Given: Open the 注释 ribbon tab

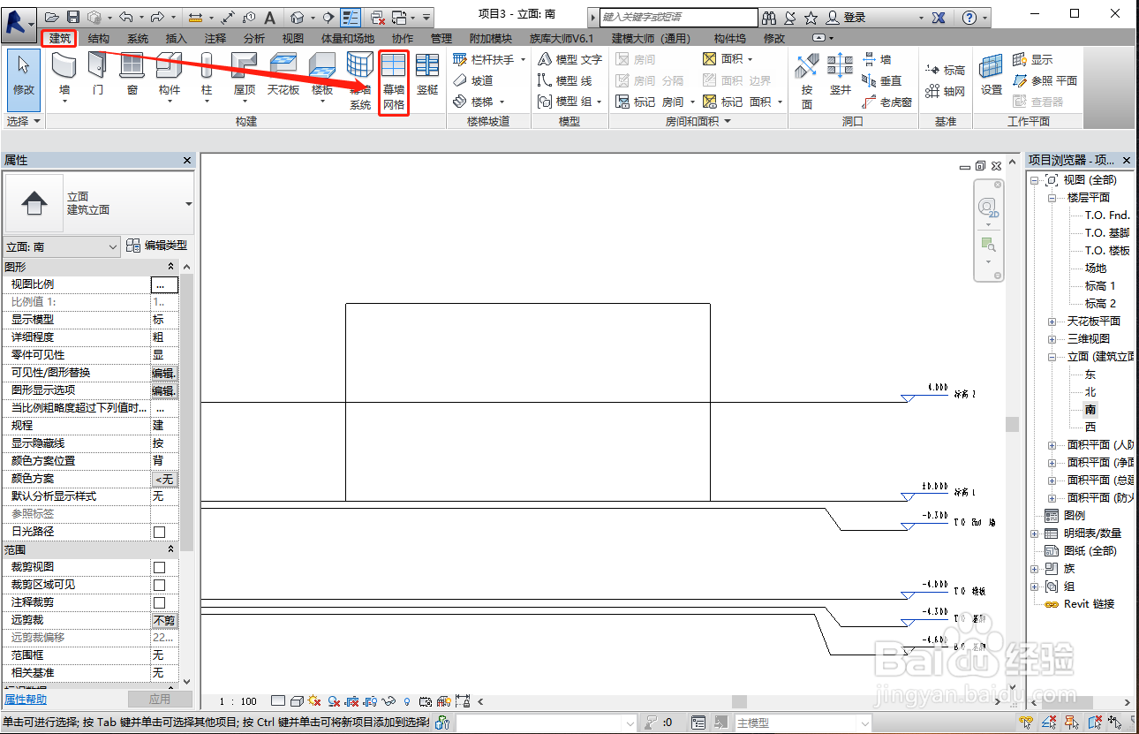Looking at the screenshot, I should 215,39.
